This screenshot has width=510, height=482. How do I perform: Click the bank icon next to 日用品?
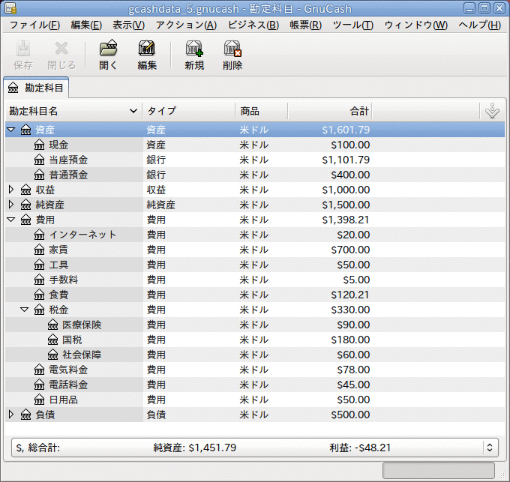[x=39, y=400]
